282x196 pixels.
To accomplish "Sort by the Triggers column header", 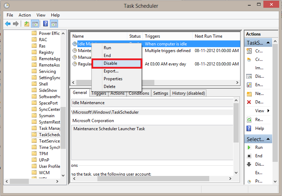I will 167,36.
